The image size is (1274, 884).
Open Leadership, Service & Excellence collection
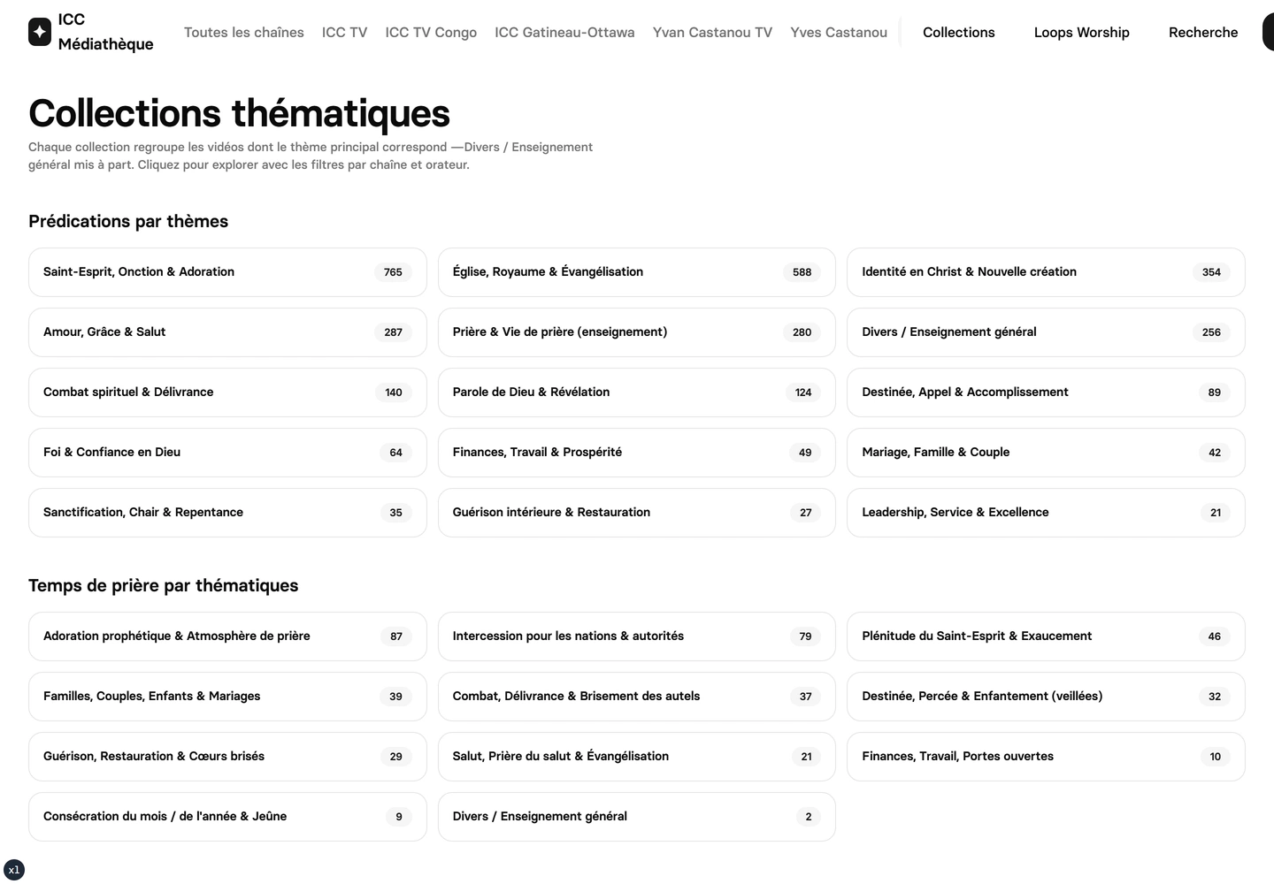coord(1046,513)
